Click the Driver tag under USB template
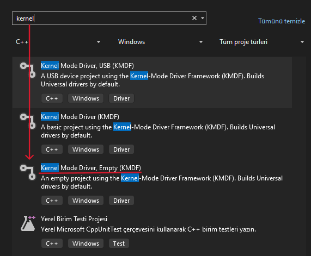 coord(121,98)
